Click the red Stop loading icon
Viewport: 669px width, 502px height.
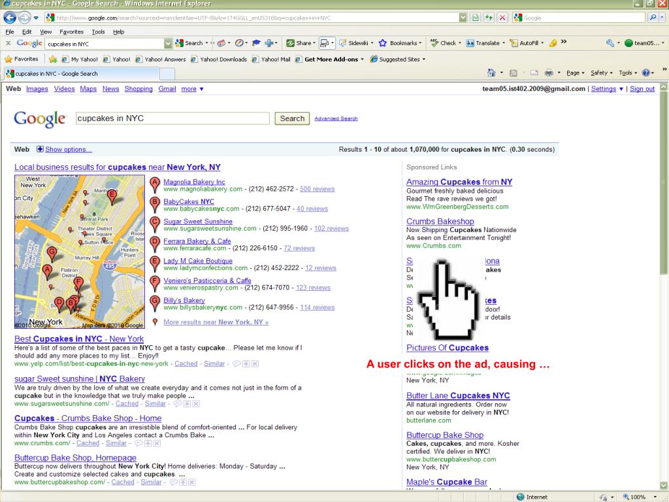pos(502,18)
